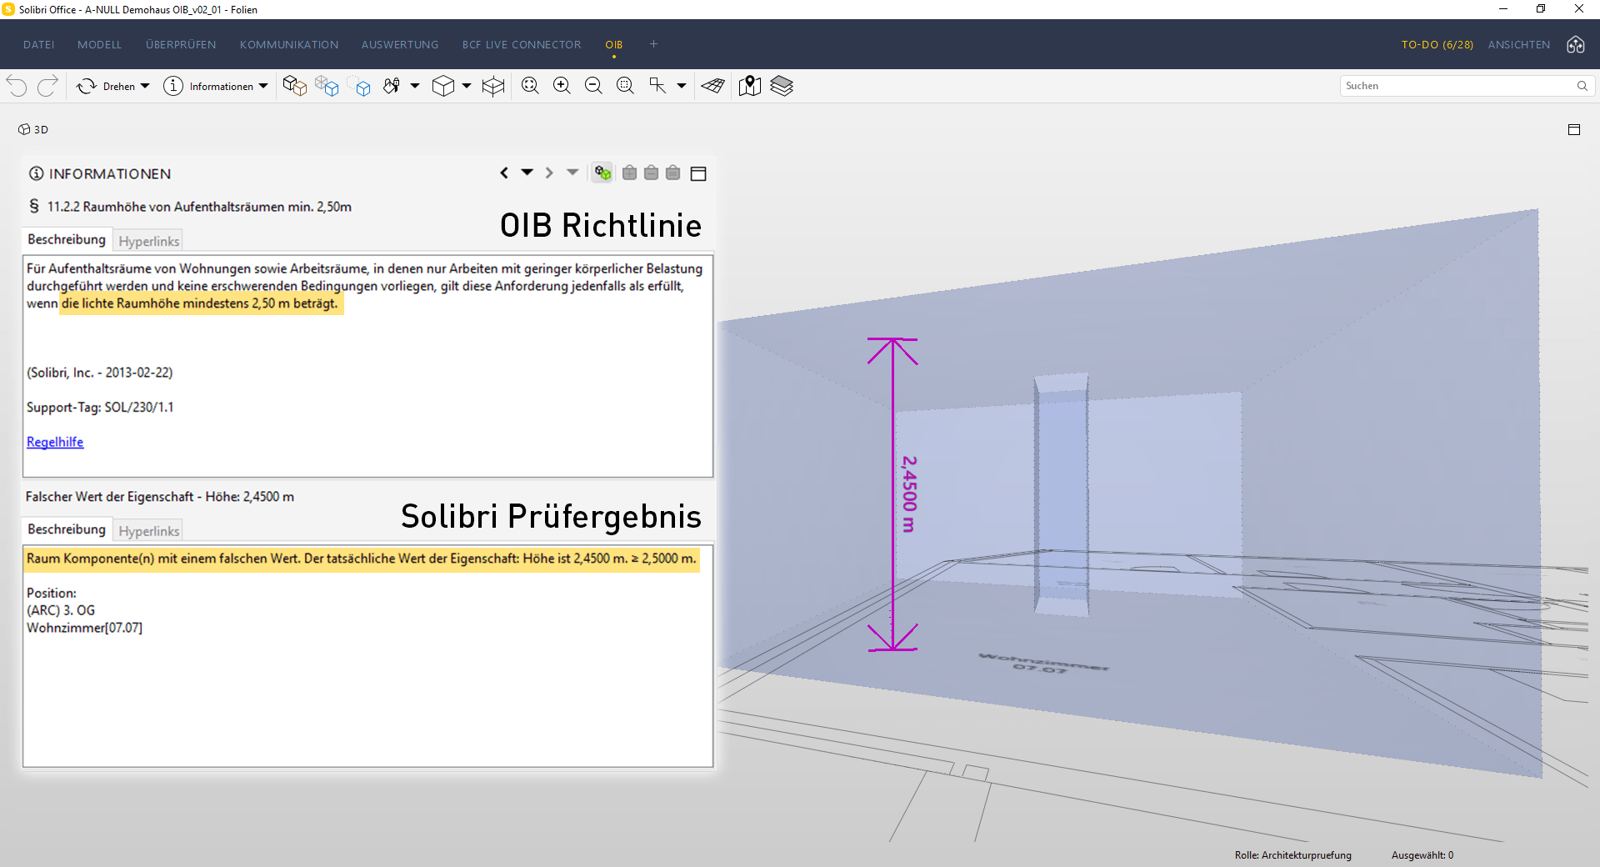Add a new layout with plus button

tap(654, 44)
